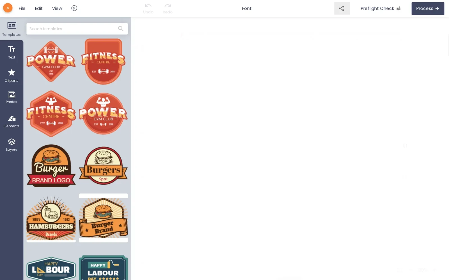The height and width of the screenshot is (280, 449).
Task: Click the Redo arrow
Action: pyautogui.click(x=168, y=8)
